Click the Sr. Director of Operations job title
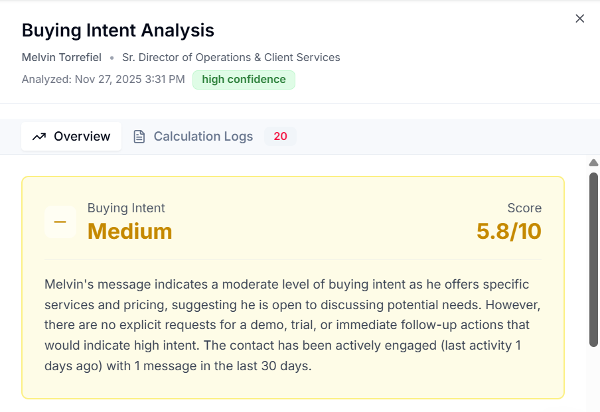 pyautogui.click(x=231, y=58)
